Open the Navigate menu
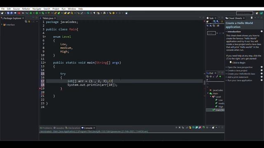 tap(37, 9)
